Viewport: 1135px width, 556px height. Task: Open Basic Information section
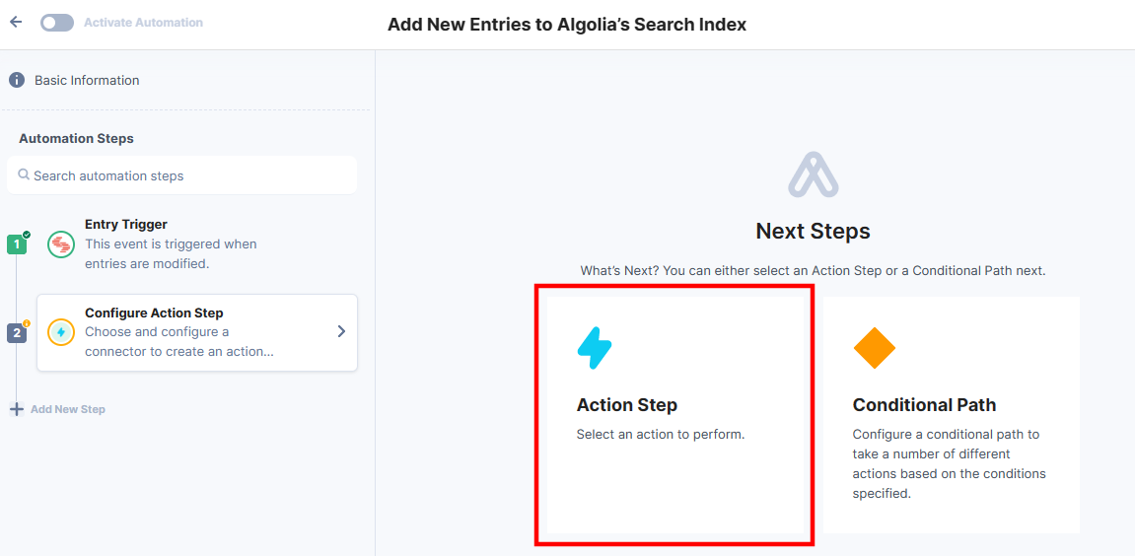(87, 81)
